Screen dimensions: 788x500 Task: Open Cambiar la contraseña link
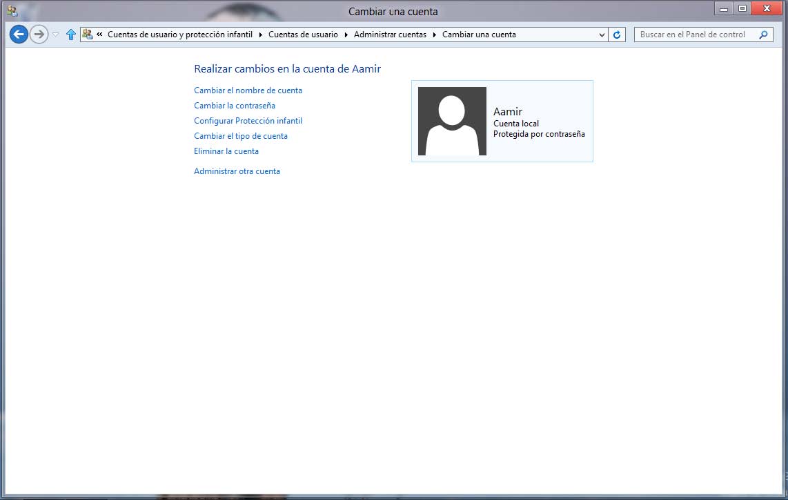235,106
